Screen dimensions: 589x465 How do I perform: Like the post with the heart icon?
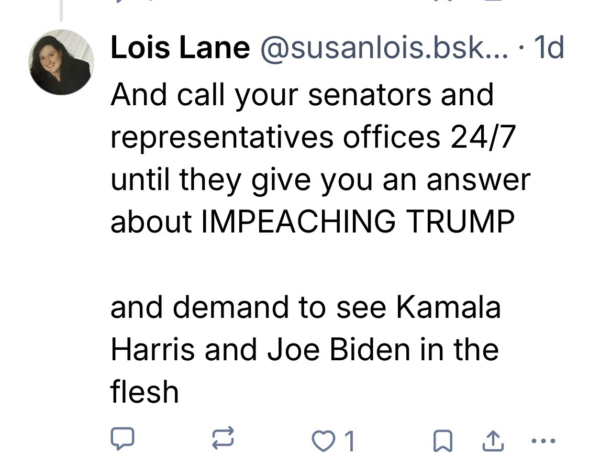coord(321,441)
